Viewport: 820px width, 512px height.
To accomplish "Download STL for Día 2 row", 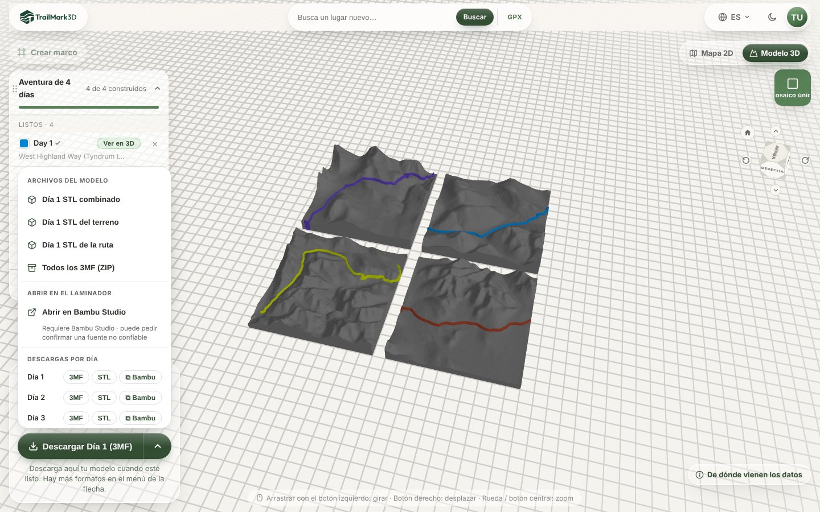I will click(x=104, y=398).
